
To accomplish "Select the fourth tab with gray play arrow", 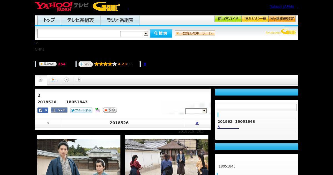I will (79, 80).
